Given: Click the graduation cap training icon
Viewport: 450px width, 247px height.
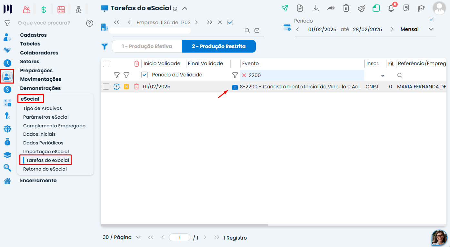Looking at the screenshot, I should tap(421, 8).
